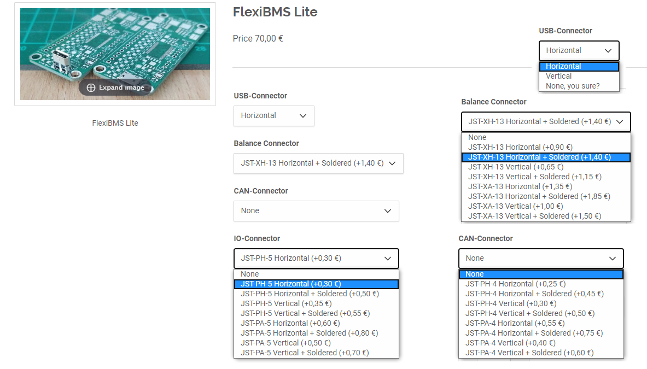Image resolution: width=647 pixels, height=369 pixels.
Task: Open the left CAN-Connector None dropdown
Action: pyautogui.click(x=316, y=211)
